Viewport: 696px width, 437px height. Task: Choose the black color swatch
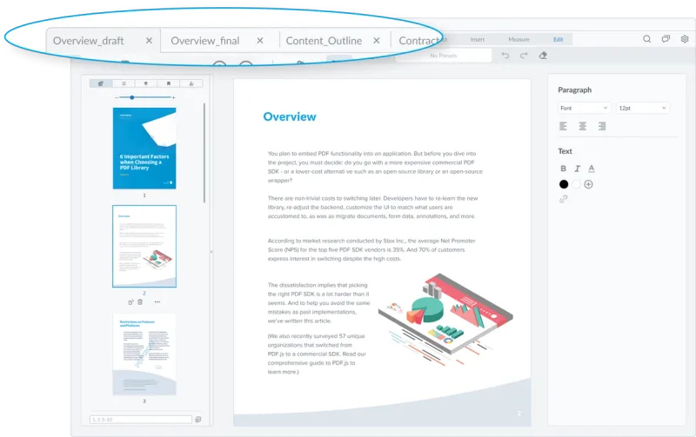[564, 184]
